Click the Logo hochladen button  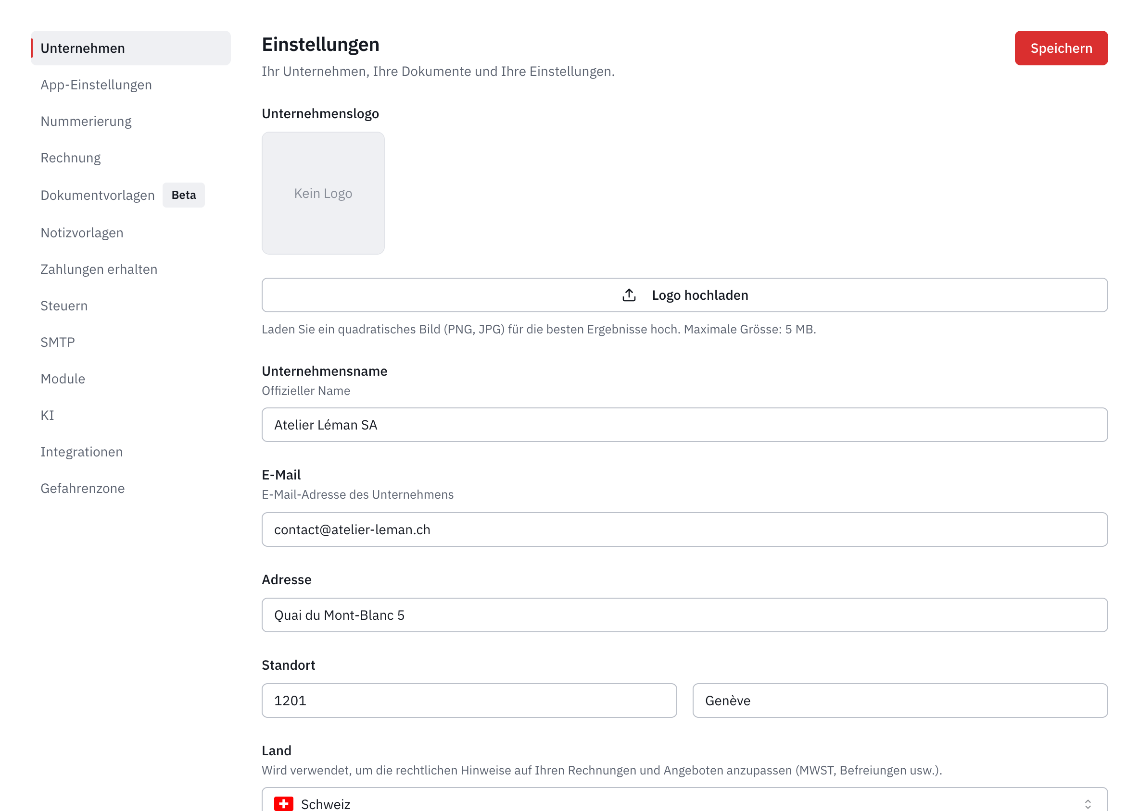tap(684, 295)
